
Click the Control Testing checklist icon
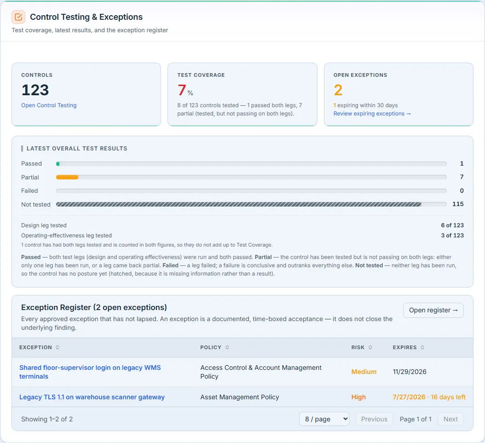(x=18, y=17)
